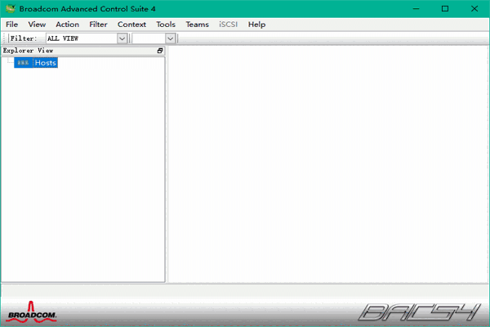
Task: Maximize the Broadcom Advanced Control Suite window
Action: 445,8
